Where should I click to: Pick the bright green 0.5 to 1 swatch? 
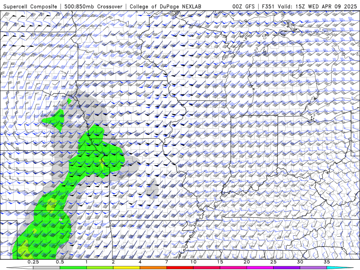pos(73,268)
